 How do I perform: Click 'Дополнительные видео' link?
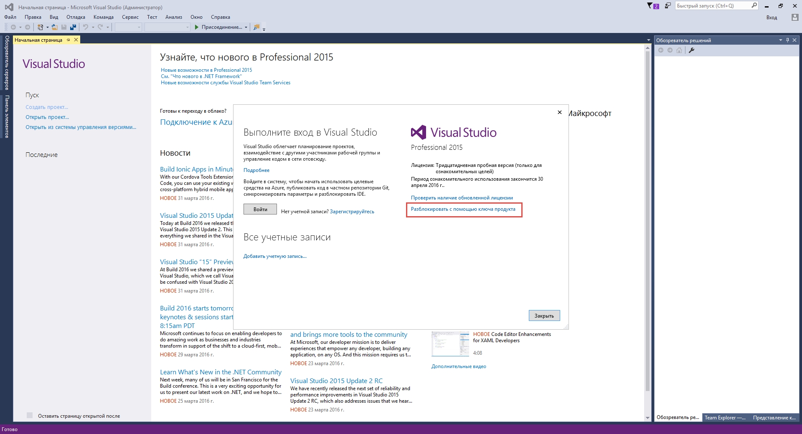coord(459,366)
